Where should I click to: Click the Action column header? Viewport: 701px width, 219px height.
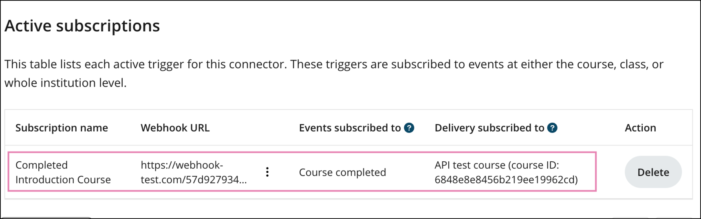[640, 128]
